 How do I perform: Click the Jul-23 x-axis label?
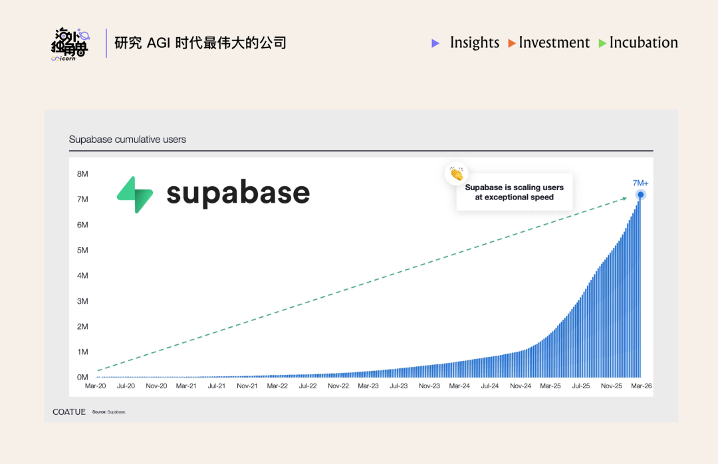(x=398, y=386)
